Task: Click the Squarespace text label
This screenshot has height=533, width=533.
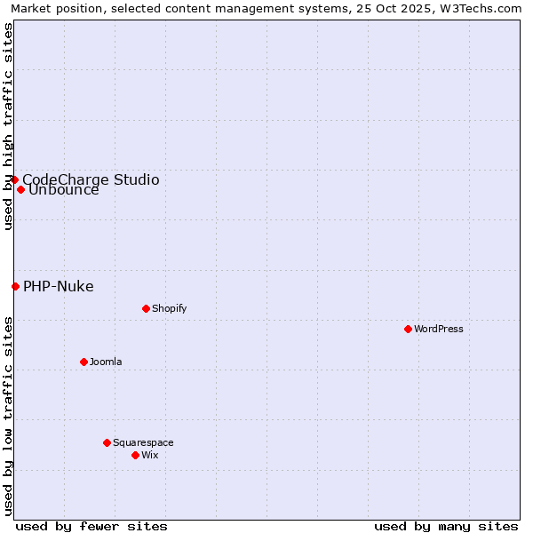Action: 143,442
